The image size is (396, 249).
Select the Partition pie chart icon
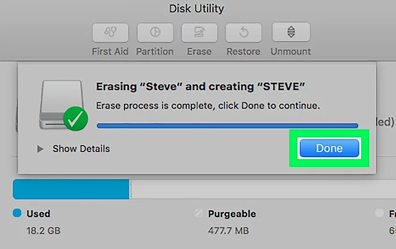tap(155, 32)
